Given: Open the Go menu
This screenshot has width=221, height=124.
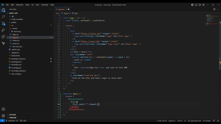Looking at the screenshot, I should 32,5.
